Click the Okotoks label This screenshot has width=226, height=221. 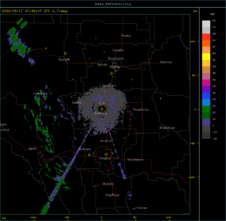point(108,184)
